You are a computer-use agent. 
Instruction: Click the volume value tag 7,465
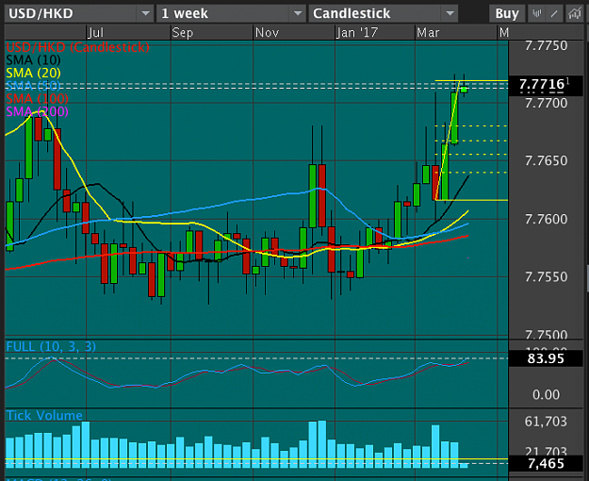pos(546,463)
